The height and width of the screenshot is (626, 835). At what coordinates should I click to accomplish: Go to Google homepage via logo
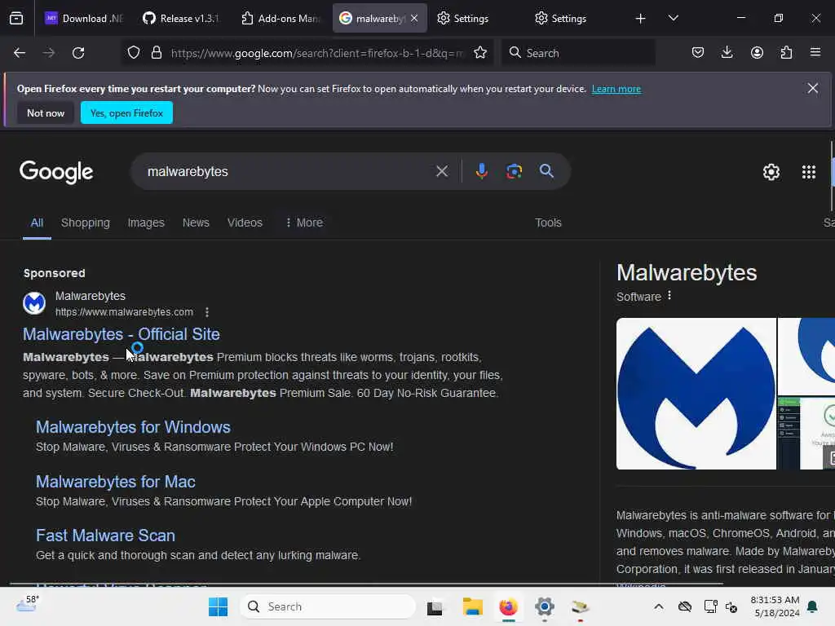[56, 171]
